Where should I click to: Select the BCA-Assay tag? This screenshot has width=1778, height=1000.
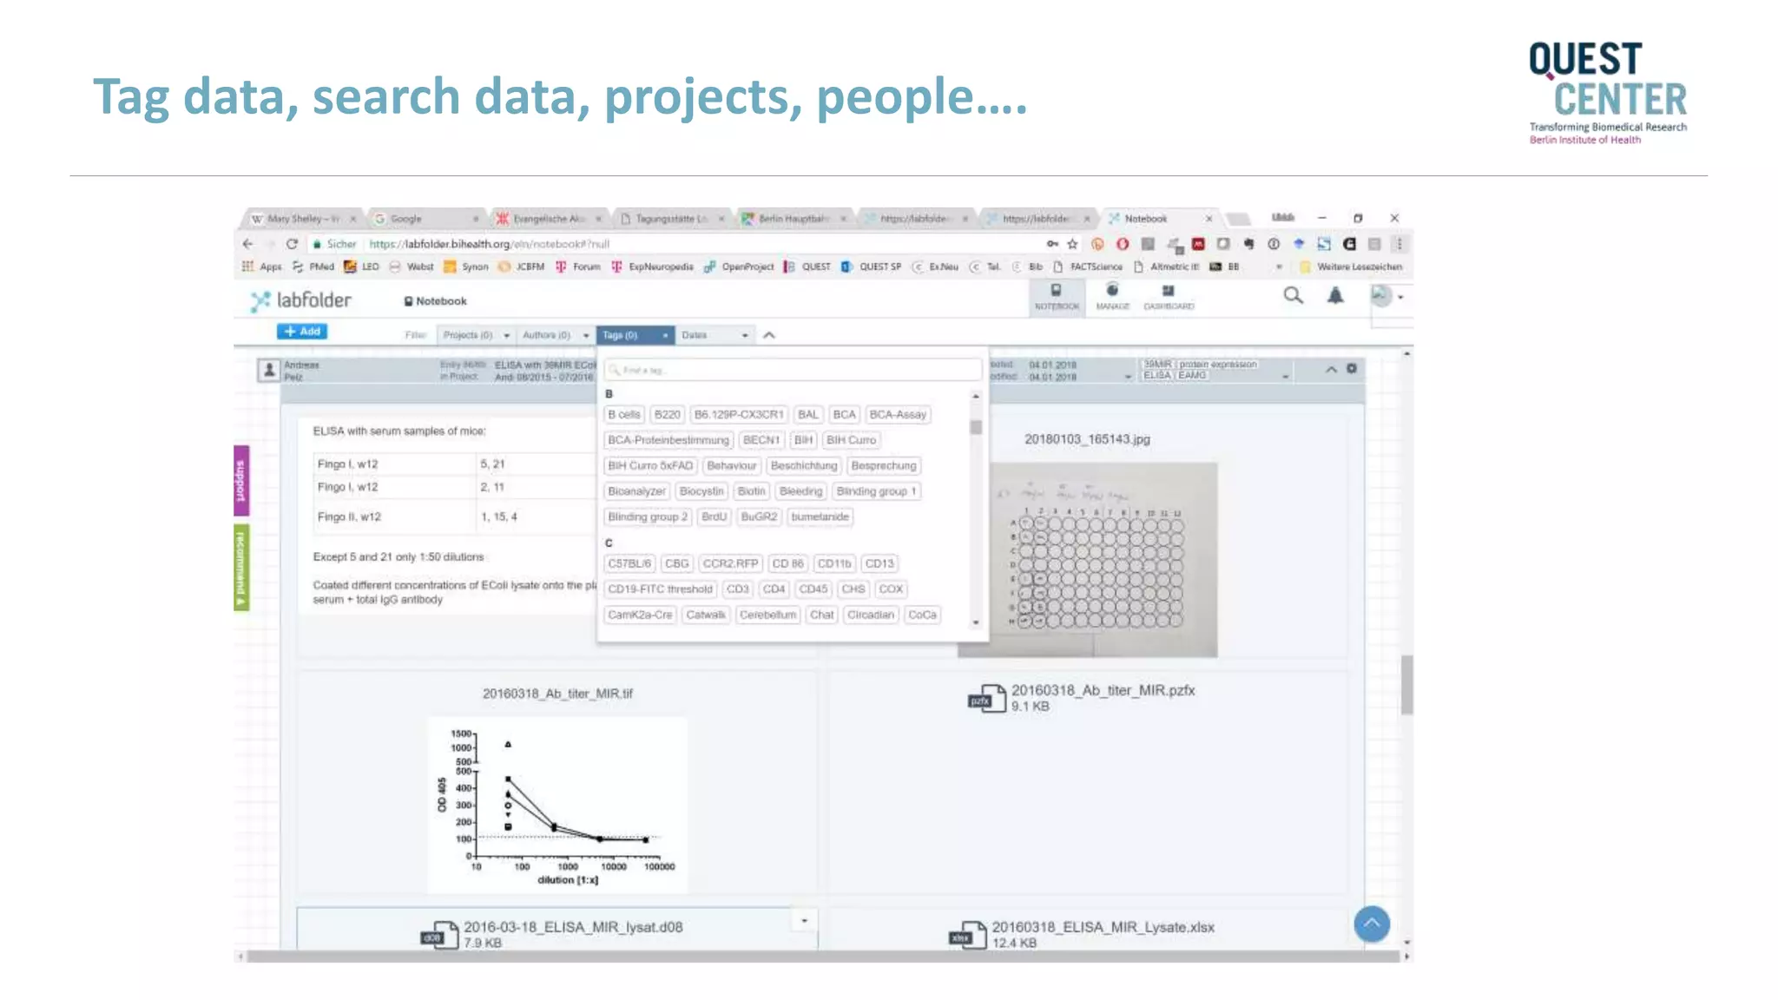tap(898, 415)
